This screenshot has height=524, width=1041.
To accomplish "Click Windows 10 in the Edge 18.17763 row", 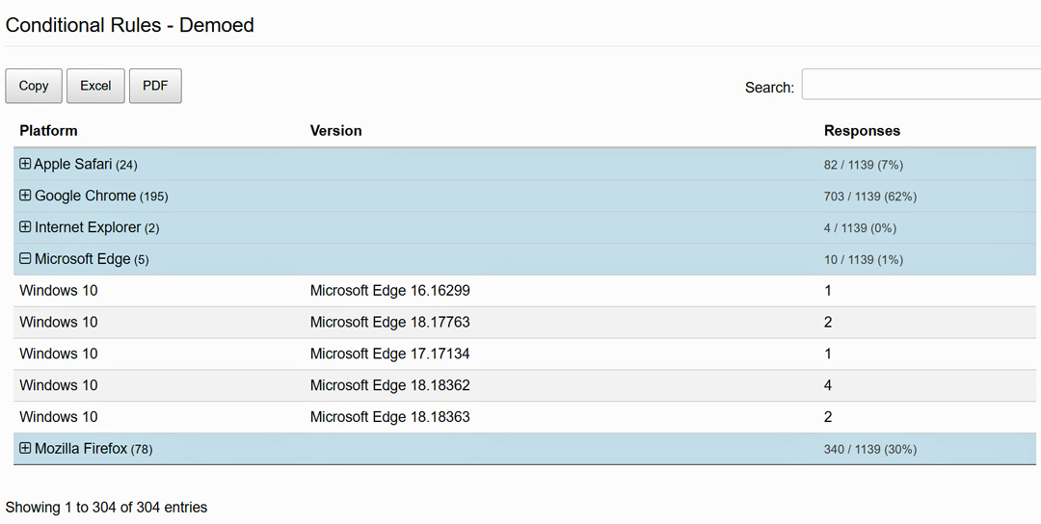I will (x=59, y=323).
